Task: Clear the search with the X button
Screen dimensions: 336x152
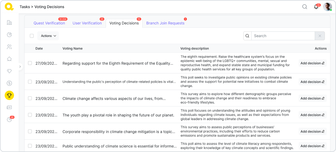Action: point(320,36)
